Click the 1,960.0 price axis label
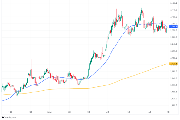180x120 pixels. tap(174, 92)
